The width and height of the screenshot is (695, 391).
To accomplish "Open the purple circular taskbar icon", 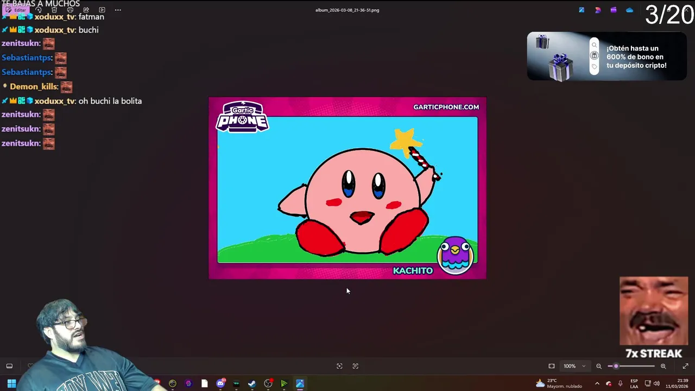I will (x=188, y=383).
